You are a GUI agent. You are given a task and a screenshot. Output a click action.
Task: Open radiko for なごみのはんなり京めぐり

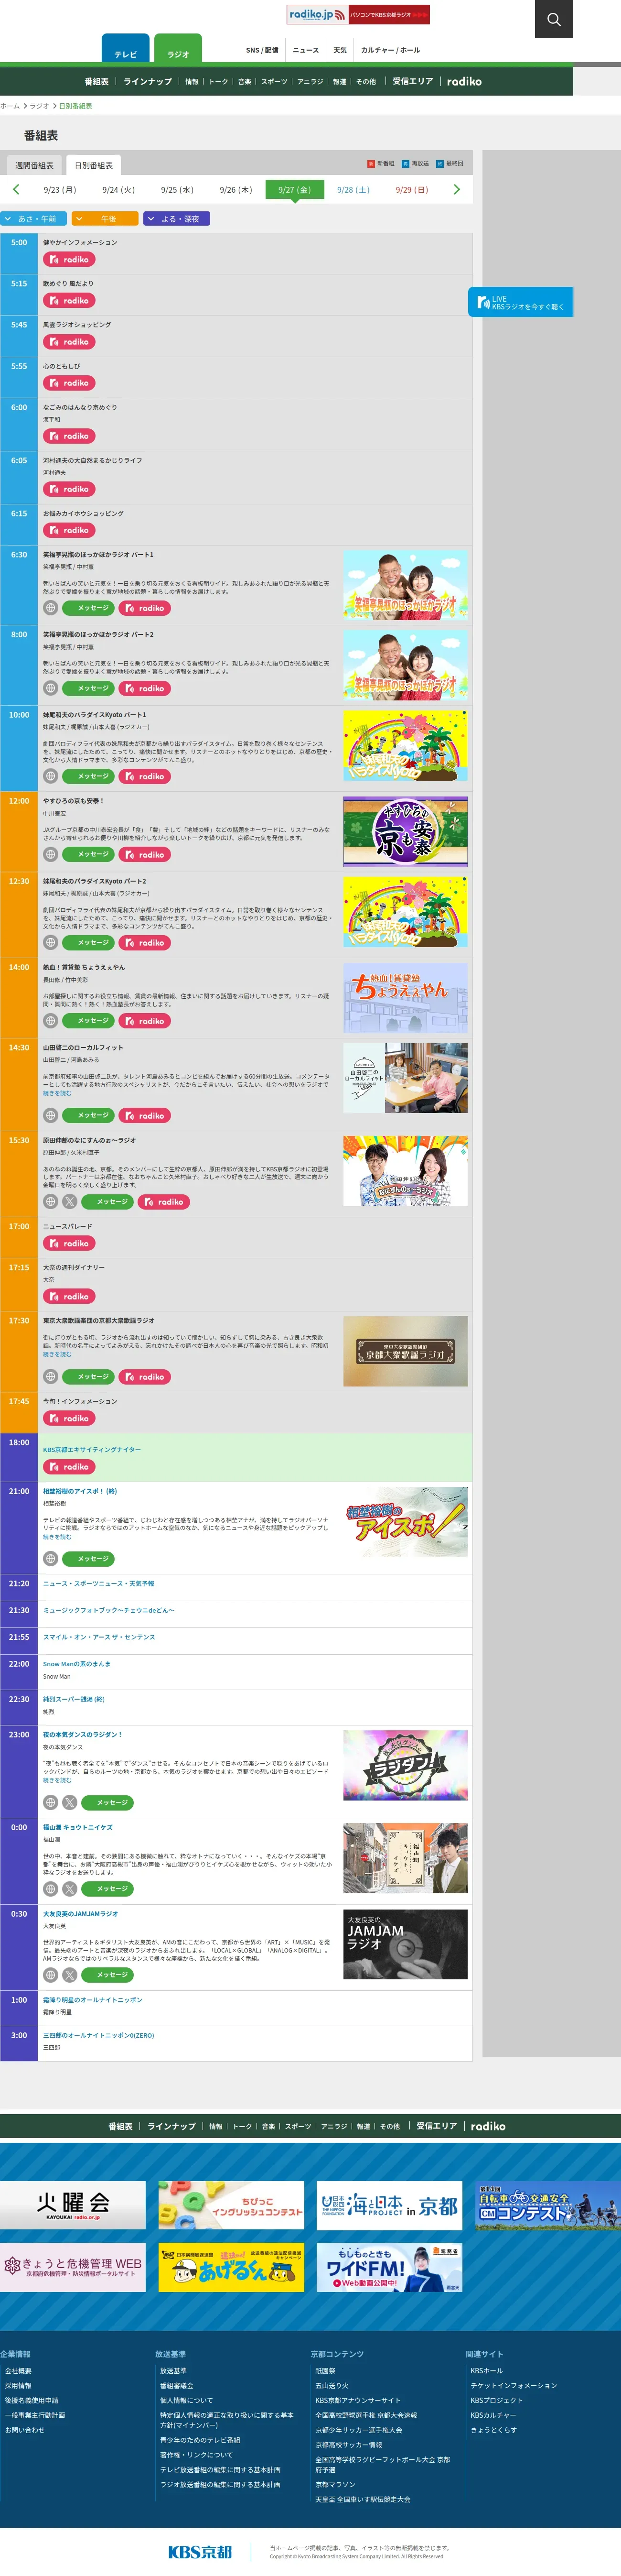[69, 436]
